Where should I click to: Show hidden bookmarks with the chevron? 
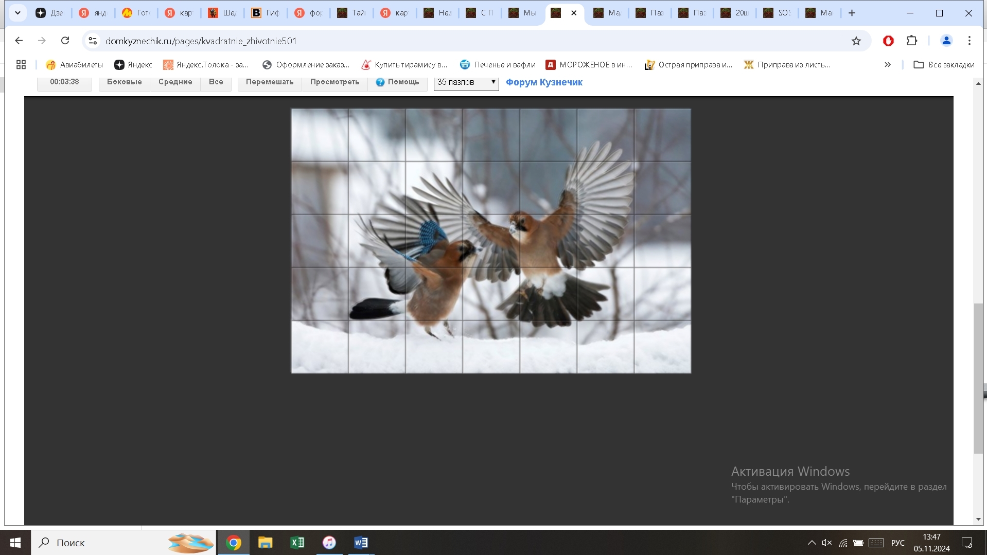pos(887,64)
